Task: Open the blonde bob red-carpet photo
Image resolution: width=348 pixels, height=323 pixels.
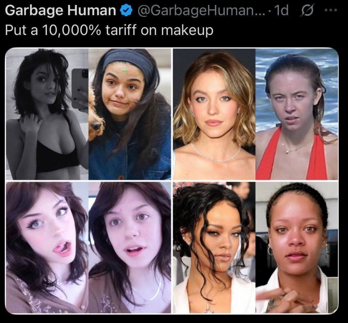Action: [214, 114]
